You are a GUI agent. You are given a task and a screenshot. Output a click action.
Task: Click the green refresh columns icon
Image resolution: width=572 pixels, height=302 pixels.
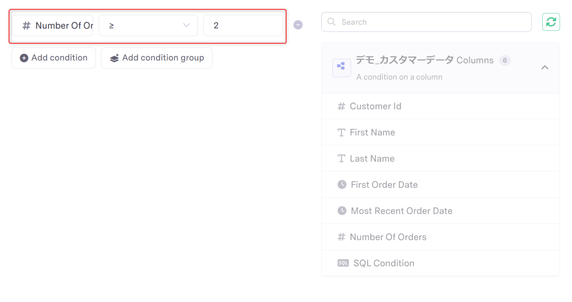click(x=551, y=22)
